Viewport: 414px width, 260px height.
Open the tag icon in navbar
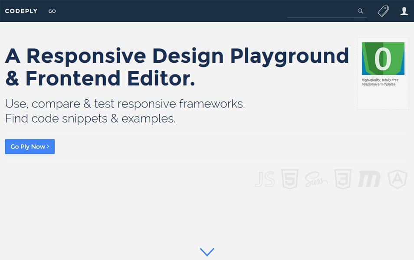point(383,11)
